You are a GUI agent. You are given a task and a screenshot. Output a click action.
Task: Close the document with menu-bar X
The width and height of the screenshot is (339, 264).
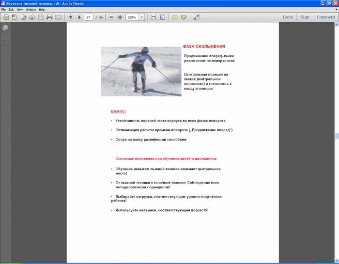(x=336, y=10)
